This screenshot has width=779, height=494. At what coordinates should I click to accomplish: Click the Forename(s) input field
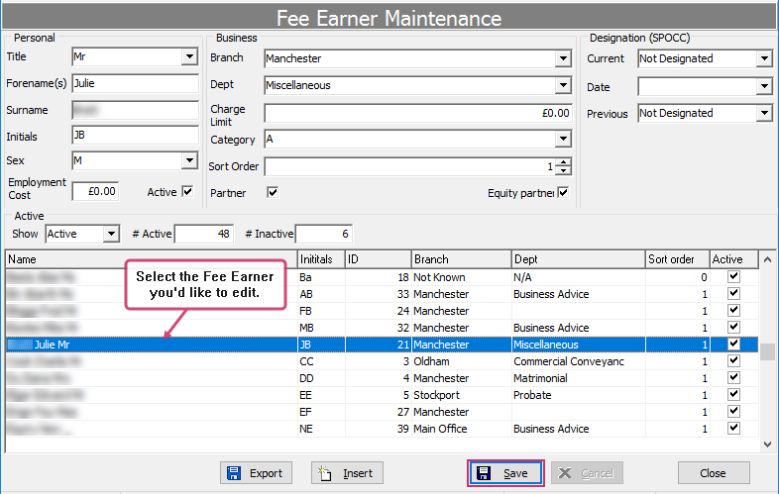coord(135,83)
